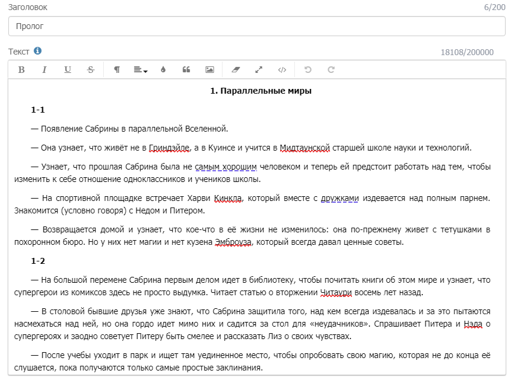Image resolution: width=508 pixels, height=380 pixels.
Task: Insert a blockquote
Action: click(x=187, y=69)
